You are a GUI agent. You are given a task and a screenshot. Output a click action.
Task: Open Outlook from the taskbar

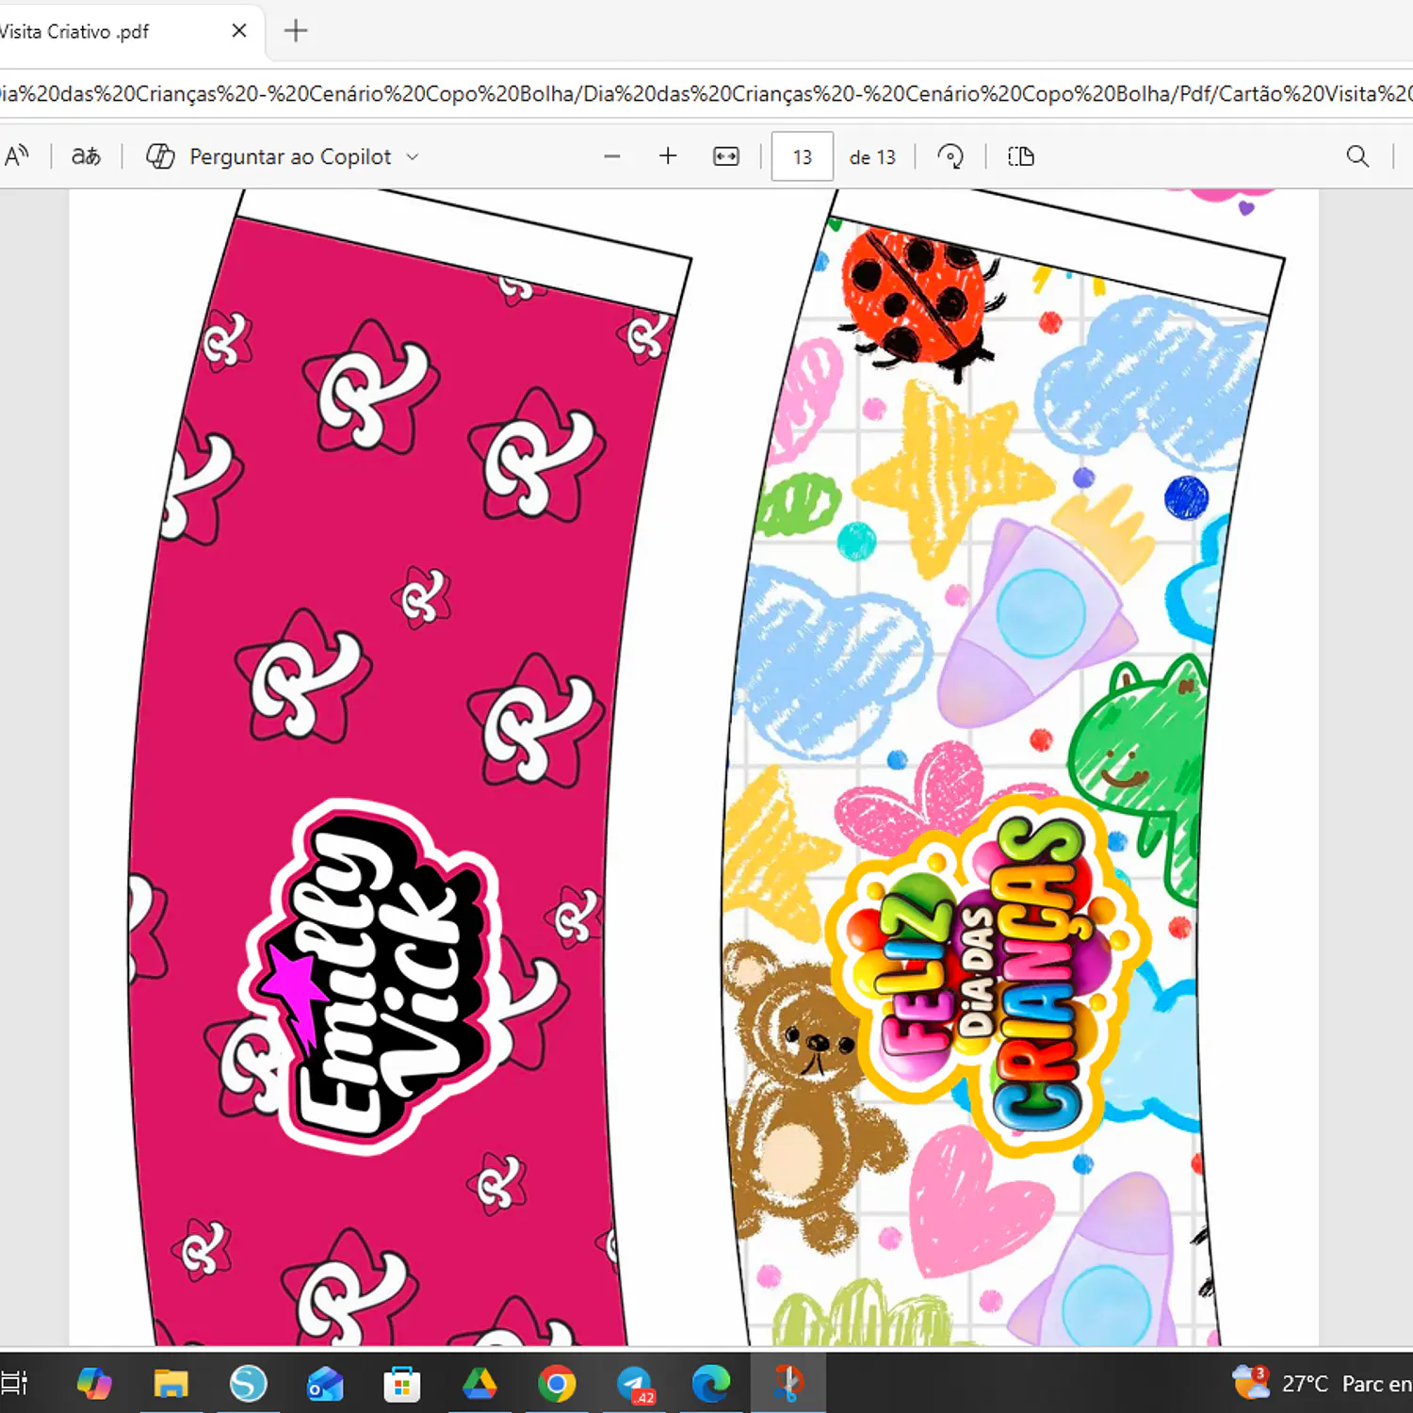coord(325,1383)
